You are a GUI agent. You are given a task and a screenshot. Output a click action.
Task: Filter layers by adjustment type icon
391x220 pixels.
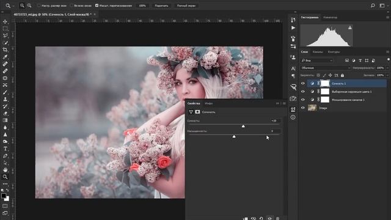(x=354, y=61)
